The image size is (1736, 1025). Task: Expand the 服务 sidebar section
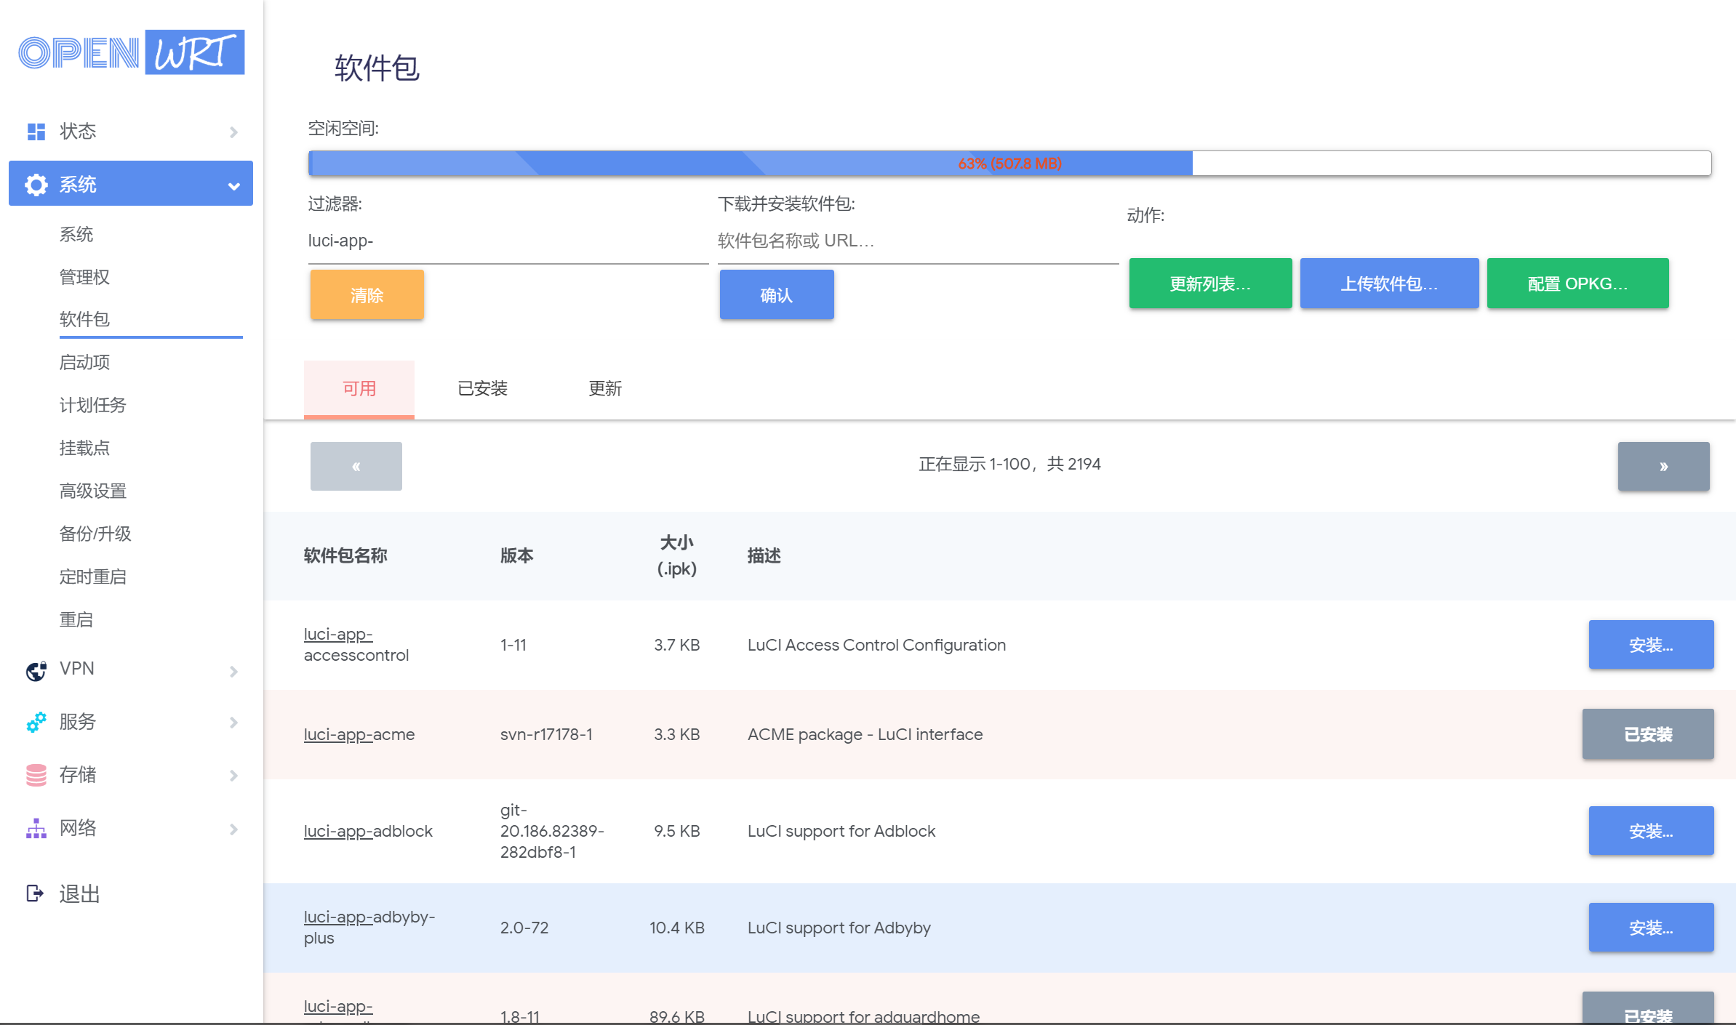(234, 723)
